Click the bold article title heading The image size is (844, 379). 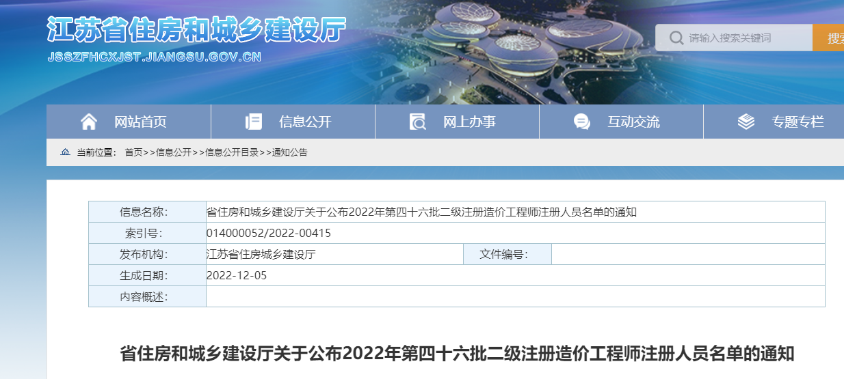pos(457,354)
